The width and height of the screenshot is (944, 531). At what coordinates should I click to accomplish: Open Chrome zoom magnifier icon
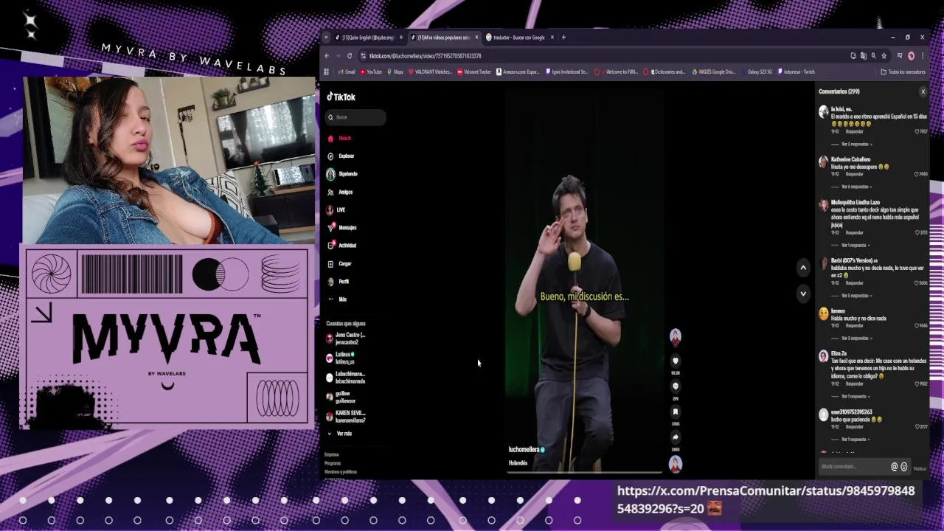[x=873, y=56]
